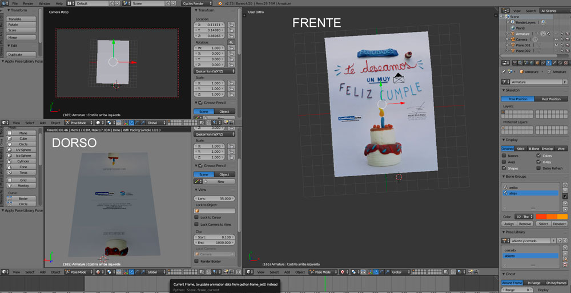Open viewport shading menu in top camera header

(99, 123)
